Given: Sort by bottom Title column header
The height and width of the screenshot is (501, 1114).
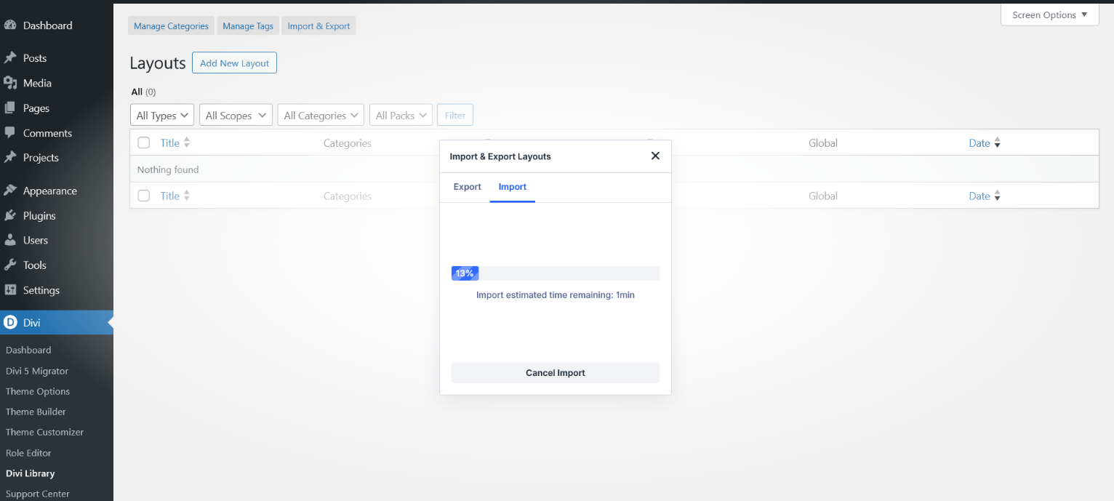Looking at the screenshot, I should [169, 196].
